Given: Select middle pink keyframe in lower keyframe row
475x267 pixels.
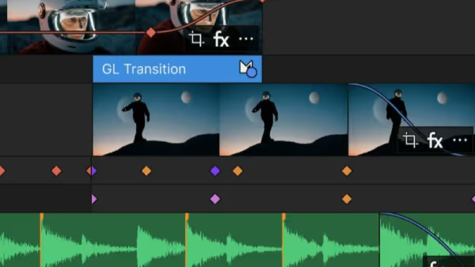Looking at the screenshot, I should coord(215,199).
